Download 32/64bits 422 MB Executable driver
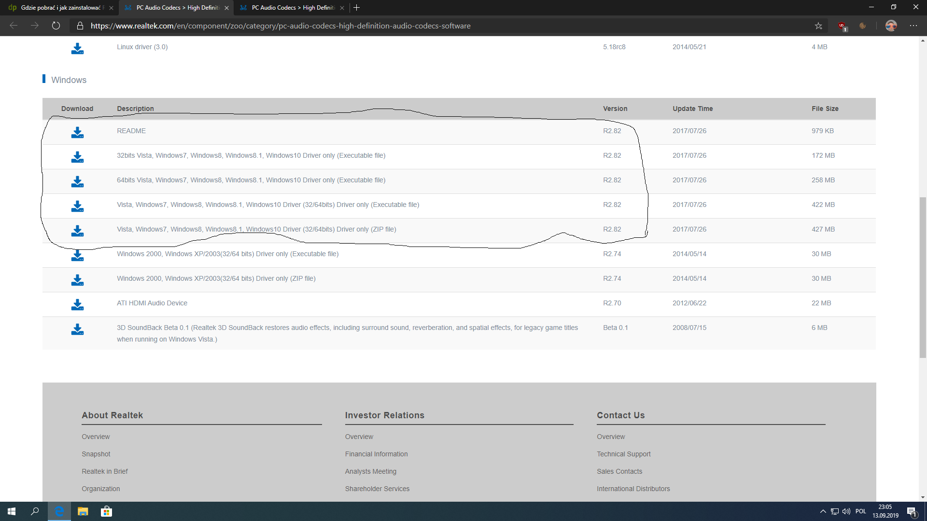927x521 pixels. (x=77, y=206)
